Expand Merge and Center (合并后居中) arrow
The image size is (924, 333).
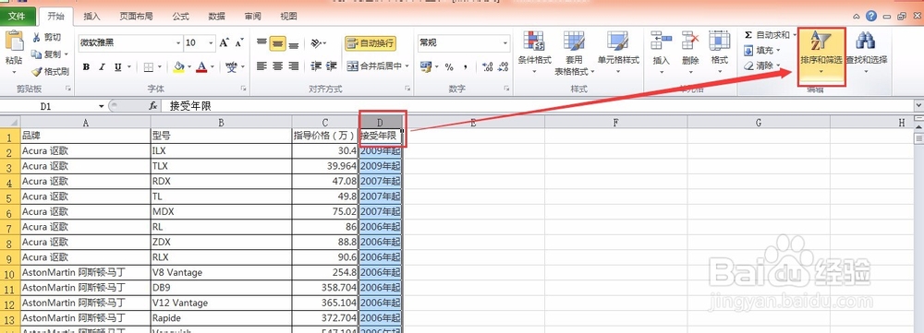(407, 65)
